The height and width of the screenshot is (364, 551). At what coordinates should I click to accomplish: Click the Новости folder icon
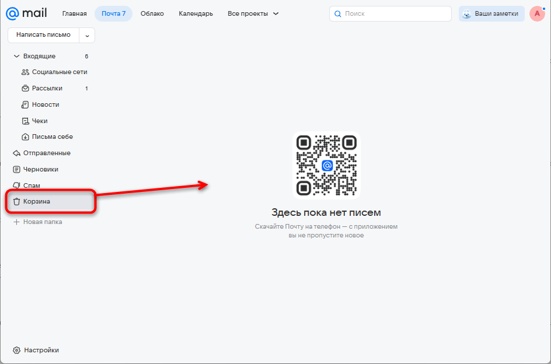tap(25, 104)
